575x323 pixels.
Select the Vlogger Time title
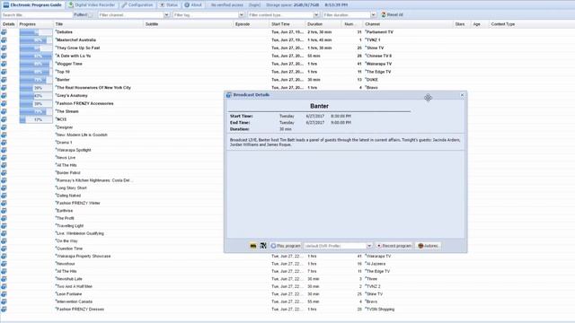click(x=70, y=64)
